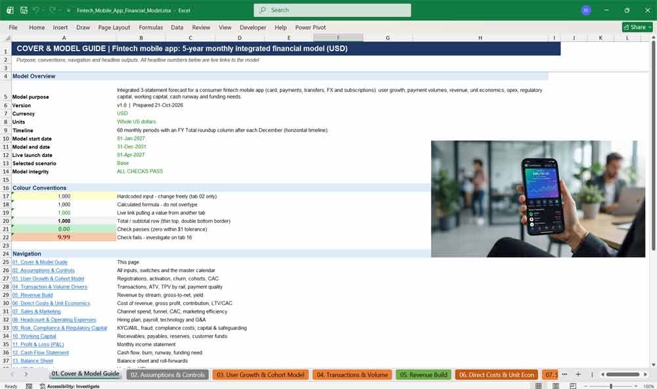Open the Formulas ribbon tab
The width and height of the screenshot is (657, 389).
click(x=151, y=27)
